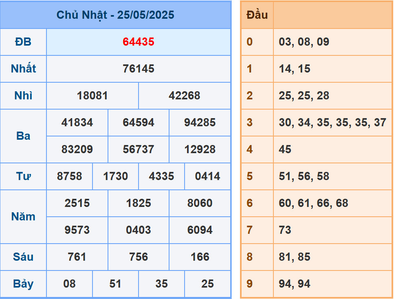The height and width of the screenshot is (299, 394).
Task: Click the Nhì prize number 18081
Action: pyautogui.click(x=92, y=96)
